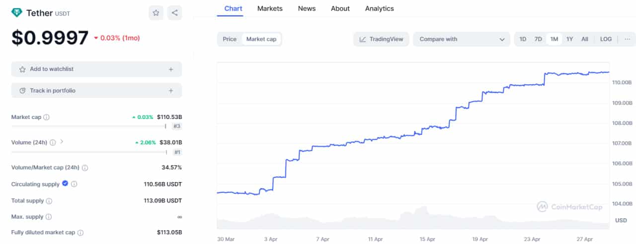This screenshot has width=636, height=244.
Task: Click the 30 Mar x-axis date label
Action: click(226, 239)
